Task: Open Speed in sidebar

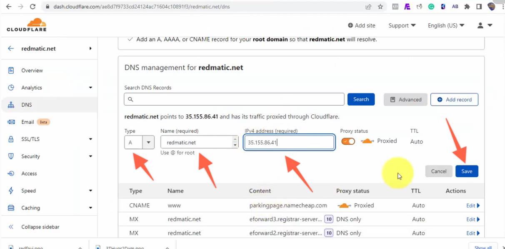Action: (x=28, y=191)
